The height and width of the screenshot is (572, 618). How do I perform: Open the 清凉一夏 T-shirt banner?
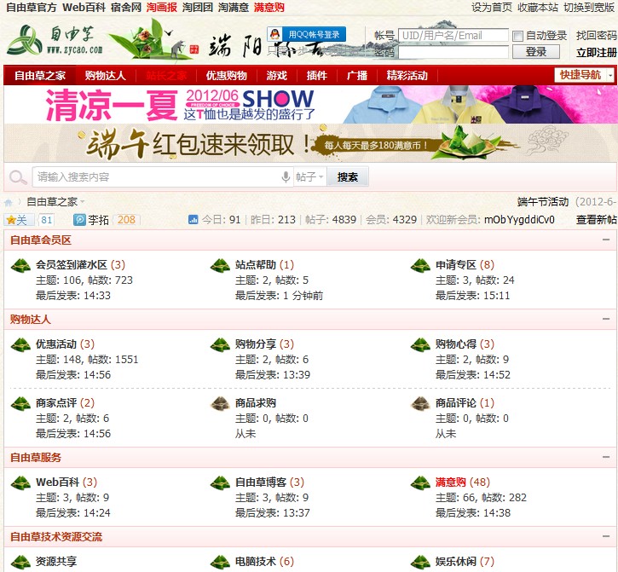(x=310, y=105)
